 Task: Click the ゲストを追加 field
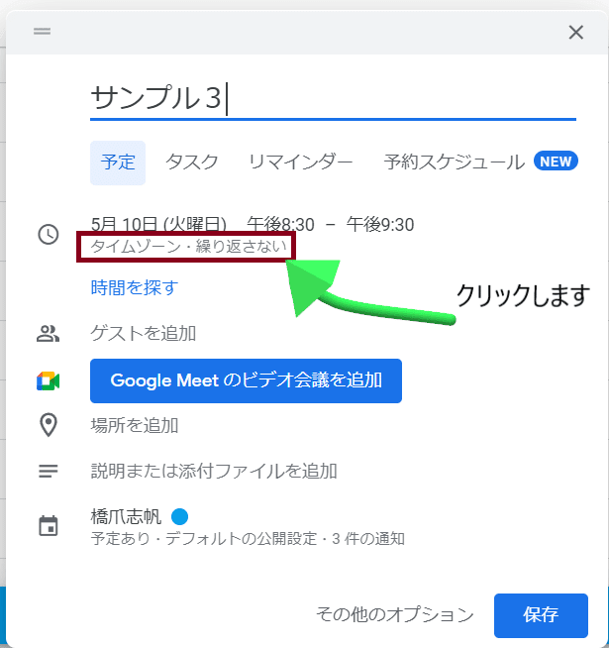143,333
